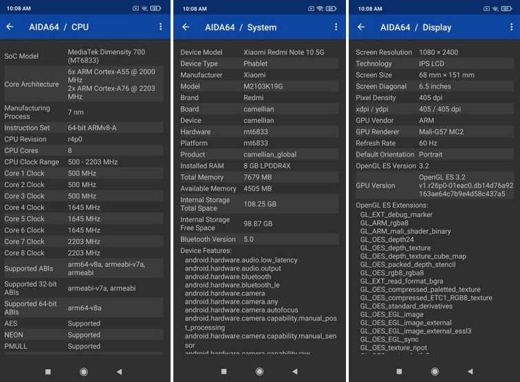Select the Screen Resolution row
Viewport: 520px width, 382px height.
click(x=435, y=52)
